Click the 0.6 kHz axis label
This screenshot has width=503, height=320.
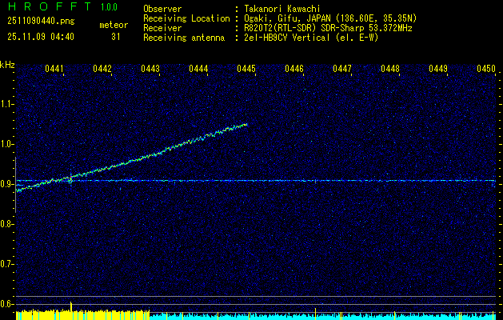[x=7, y=304]
